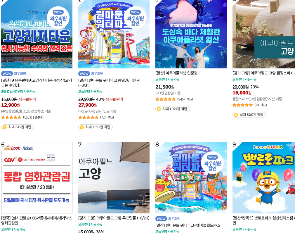Image resolution: width=295 pixels, height=233 pixels.
Task: Click star rating showing 1,663 reviews
Action: tap(11, 117)
